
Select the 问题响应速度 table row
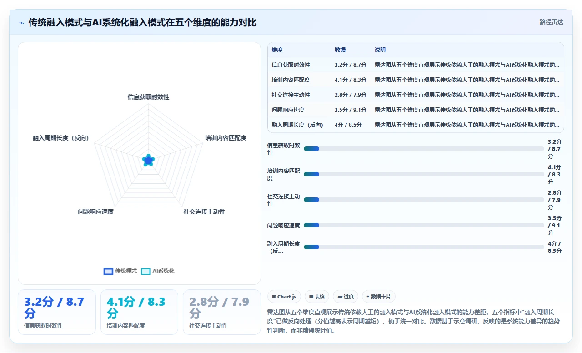pyautogui.click(x=416, y=110)
